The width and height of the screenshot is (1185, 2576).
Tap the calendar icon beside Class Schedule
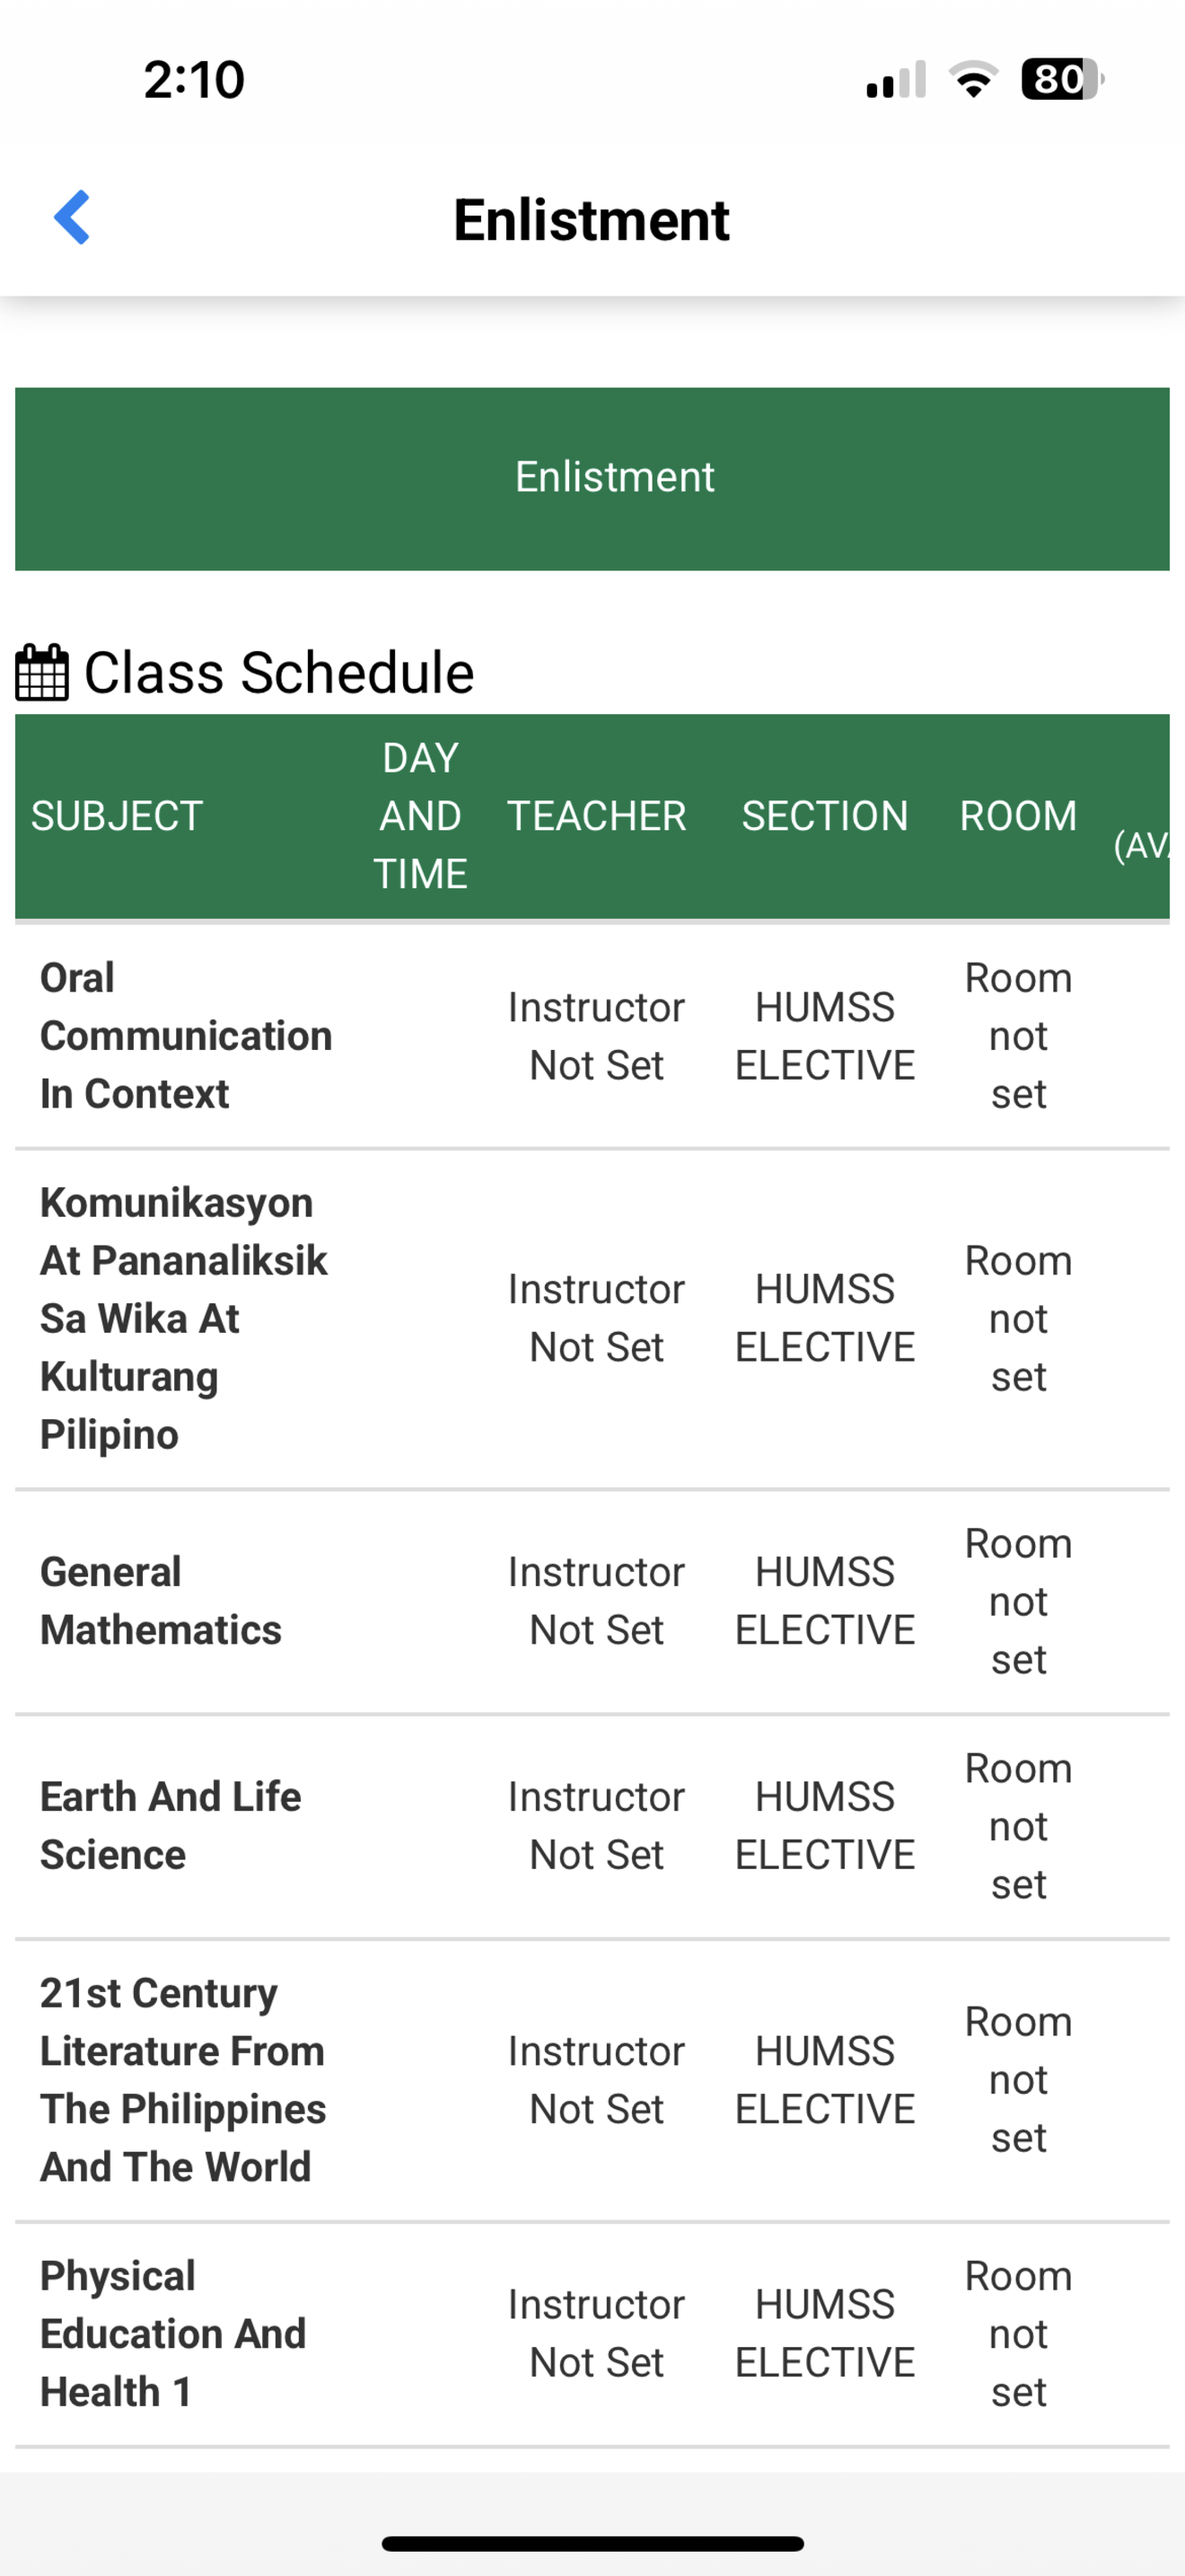(x=42, y=672)
